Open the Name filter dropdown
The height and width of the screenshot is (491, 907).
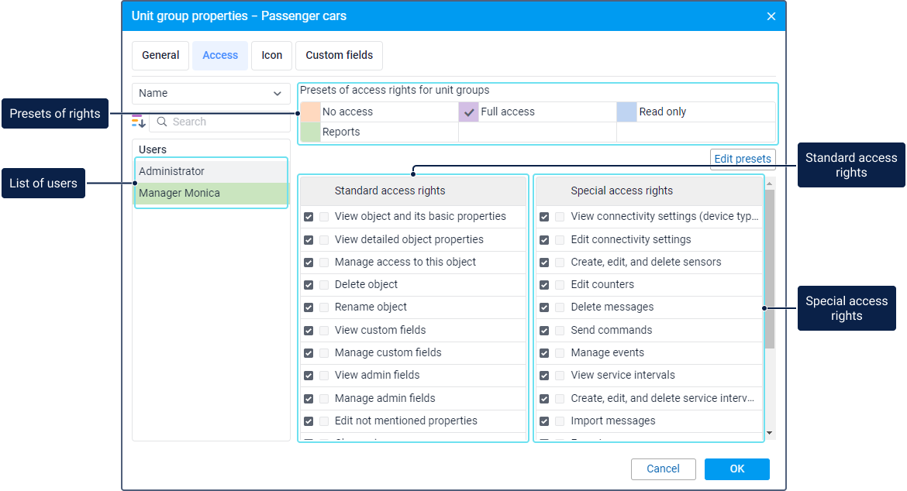click(211, 93)
